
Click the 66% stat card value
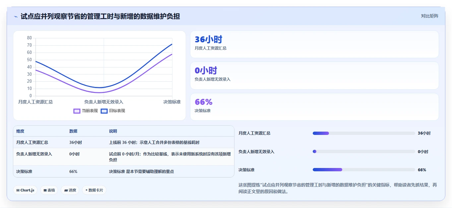coord(203,102)
